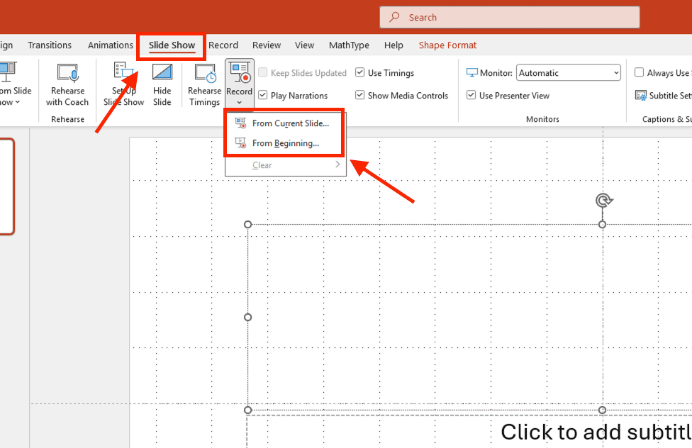692x448 pixels.
Task: Click the magnifier icon in Search box
Action: tap(394, 17)
